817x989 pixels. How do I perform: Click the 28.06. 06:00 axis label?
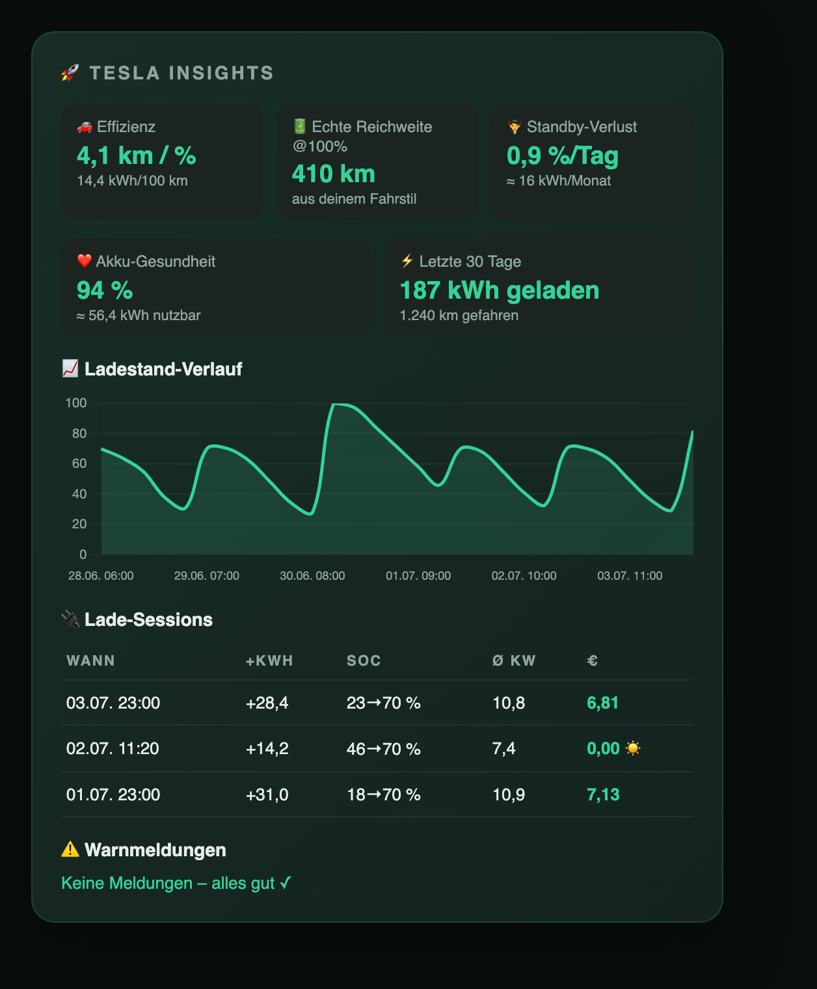pyautogui.click(x=101, y=576)
